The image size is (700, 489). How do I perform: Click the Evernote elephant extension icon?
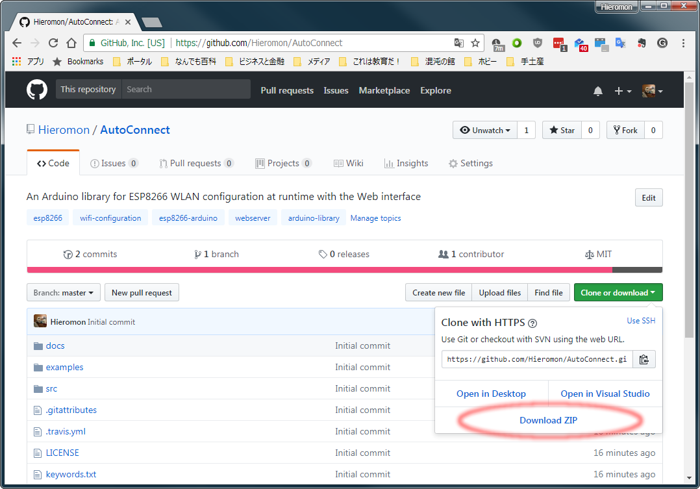click(642, 43)
